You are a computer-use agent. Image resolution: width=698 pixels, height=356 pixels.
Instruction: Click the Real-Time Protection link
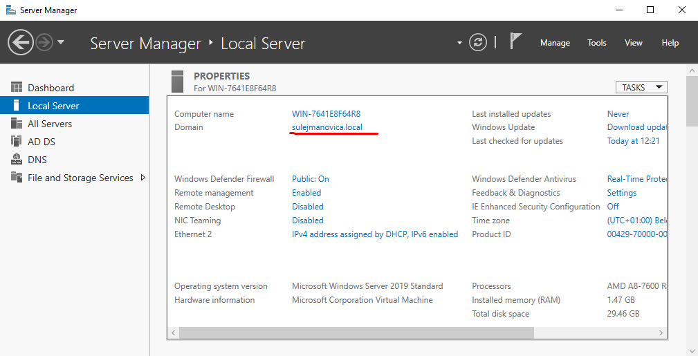point(636,179)
